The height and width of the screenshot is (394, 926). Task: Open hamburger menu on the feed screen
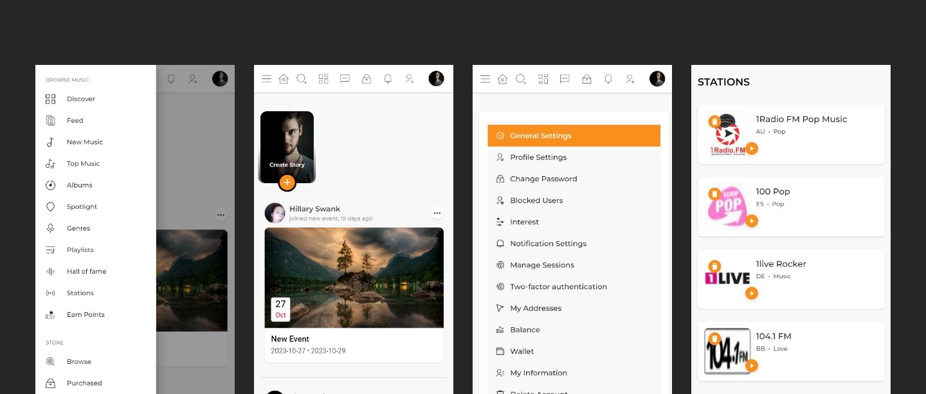[x=266, y=79]
